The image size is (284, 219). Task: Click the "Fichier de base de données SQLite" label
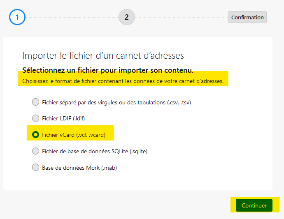(95, 151)
